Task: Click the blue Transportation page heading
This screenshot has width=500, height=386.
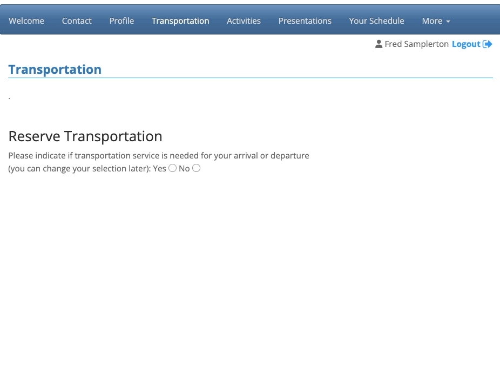Action: click(x=55, y=70)
